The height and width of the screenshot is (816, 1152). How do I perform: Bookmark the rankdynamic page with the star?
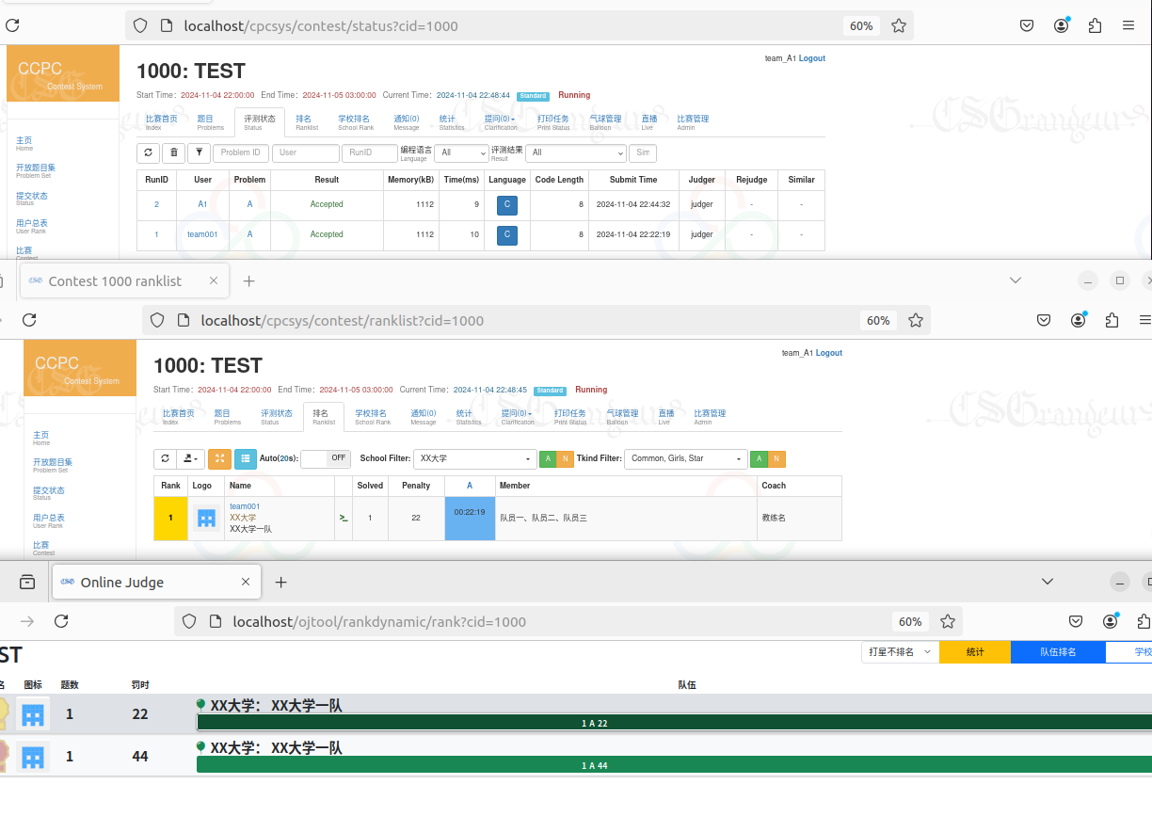(948, 621)
